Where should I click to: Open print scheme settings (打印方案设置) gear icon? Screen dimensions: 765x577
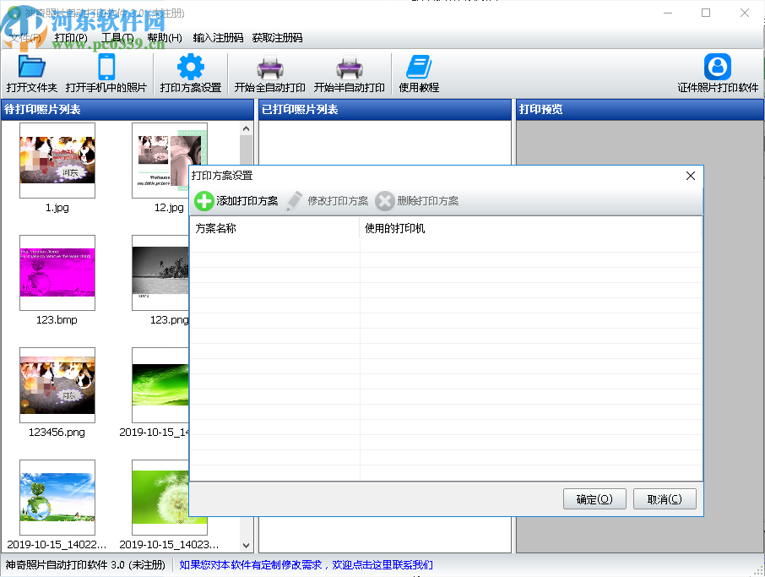coord(191,67)
